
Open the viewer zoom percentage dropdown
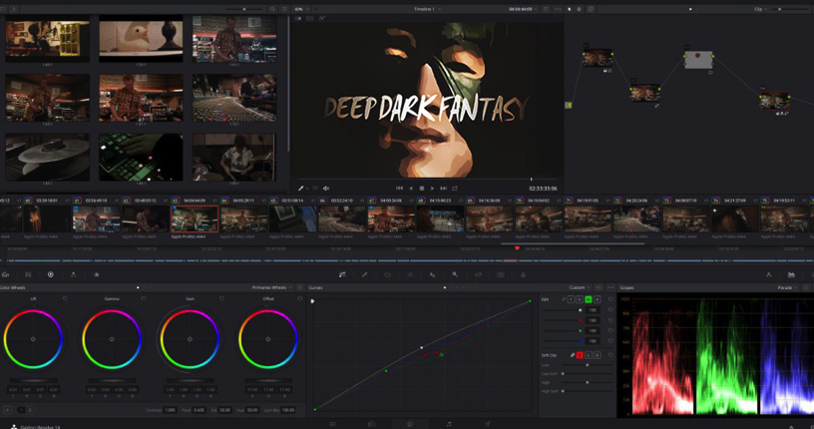(x=301, y=9)
